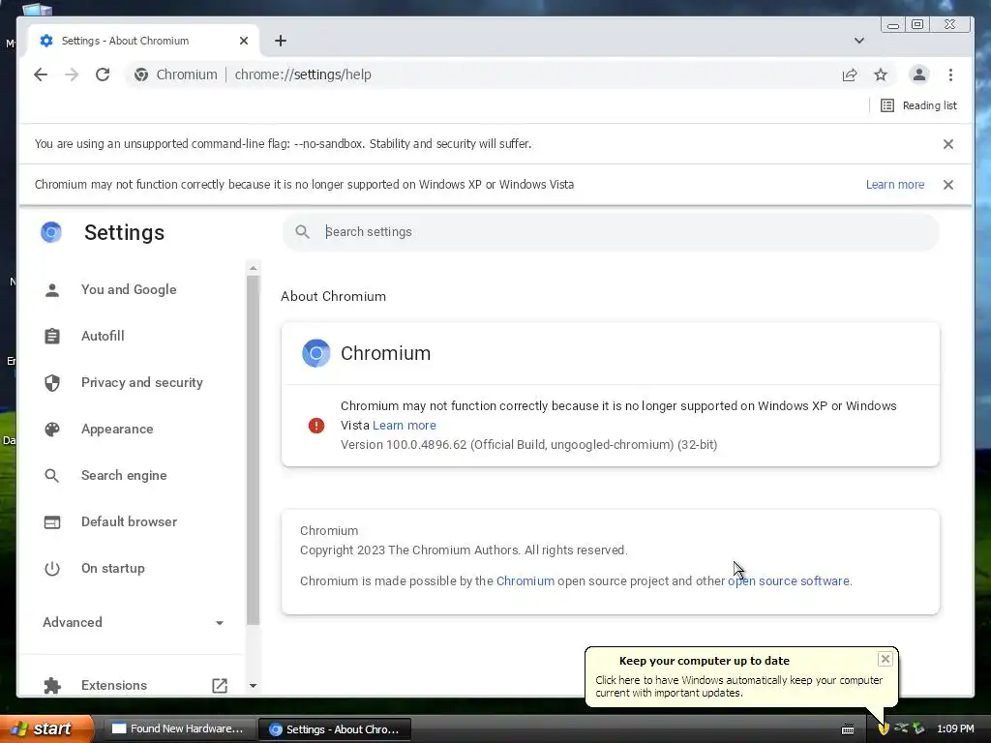Click the sidebar scrollbar thumb
The width and height of the screenshot is (991, 743).
(x=253, y=450)
